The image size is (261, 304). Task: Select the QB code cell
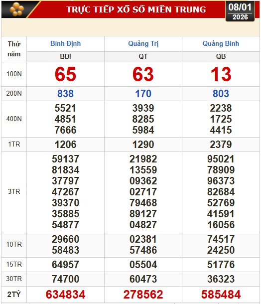coord(221,57)
